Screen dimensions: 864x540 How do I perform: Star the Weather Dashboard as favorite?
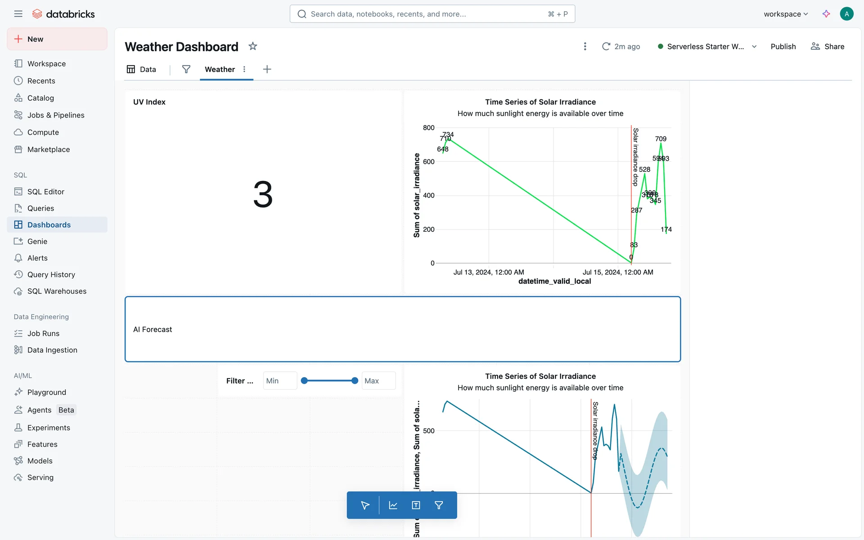click(253, 46)
